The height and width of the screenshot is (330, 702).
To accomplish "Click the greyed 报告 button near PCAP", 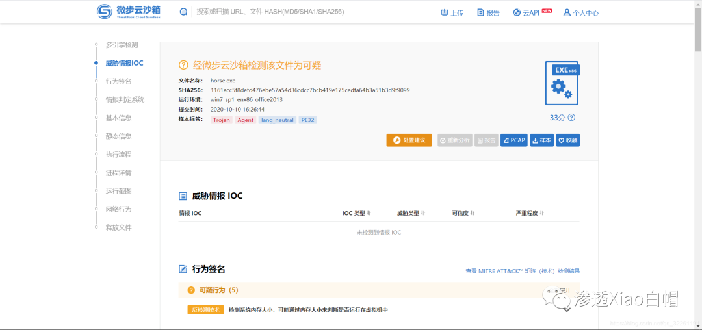I will tap(487, 140).
